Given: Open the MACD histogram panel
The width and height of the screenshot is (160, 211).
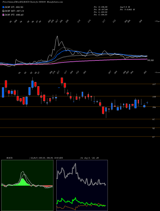Looking at the screenshot, I should [x=27, y=185].
